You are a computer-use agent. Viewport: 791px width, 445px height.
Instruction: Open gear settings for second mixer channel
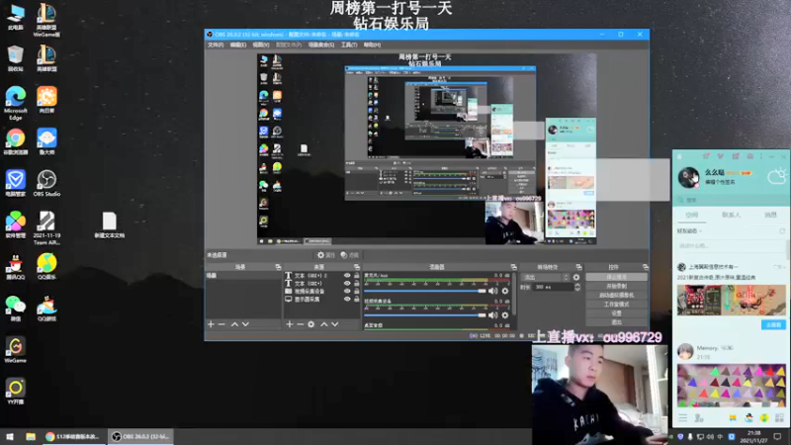505,315
